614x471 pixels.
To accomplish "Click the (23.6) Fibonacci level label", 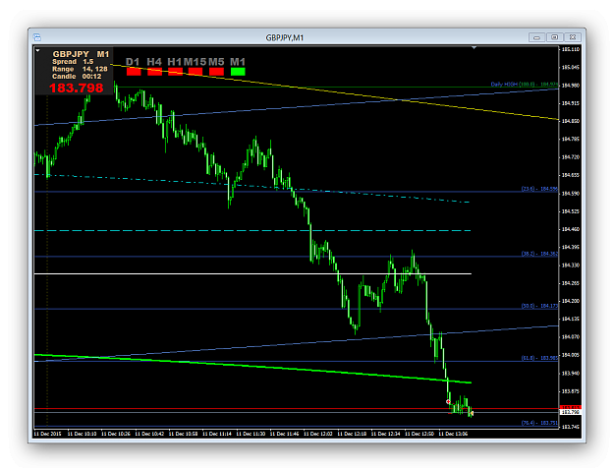I will [539, 189].
